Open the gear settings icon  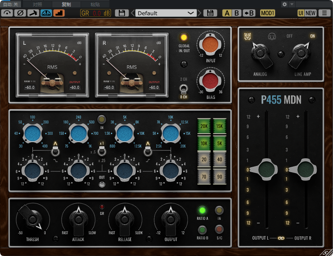(284, 4)
